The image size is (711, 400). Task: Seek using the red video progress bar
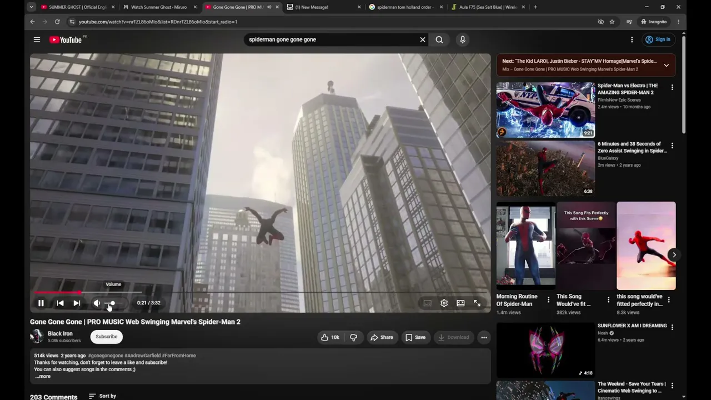260,292
